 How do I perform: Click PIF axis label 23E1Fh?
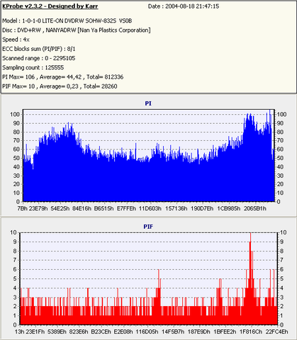tap(35, 331)
